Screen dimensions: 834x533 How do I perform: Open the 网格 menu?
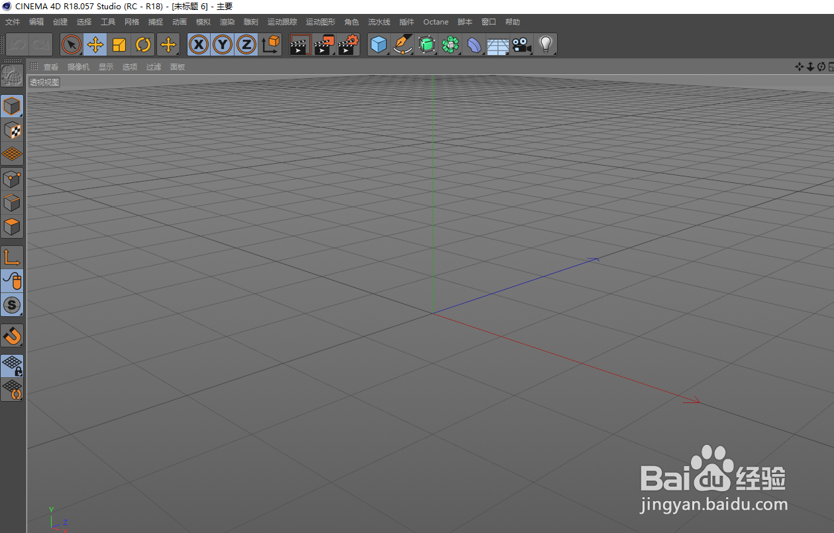[x=132, y=22]
